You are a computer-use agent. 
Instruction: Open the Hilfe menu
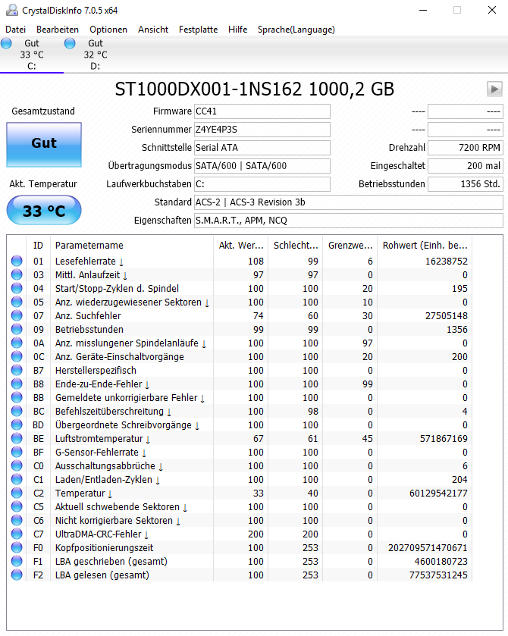pyautogui.click(x=238, y=30)
